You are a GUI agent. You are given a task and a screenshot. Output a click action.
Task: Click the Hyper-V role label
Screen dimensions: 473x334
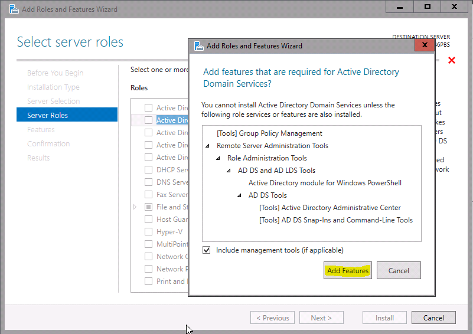(x=169, y=231)
